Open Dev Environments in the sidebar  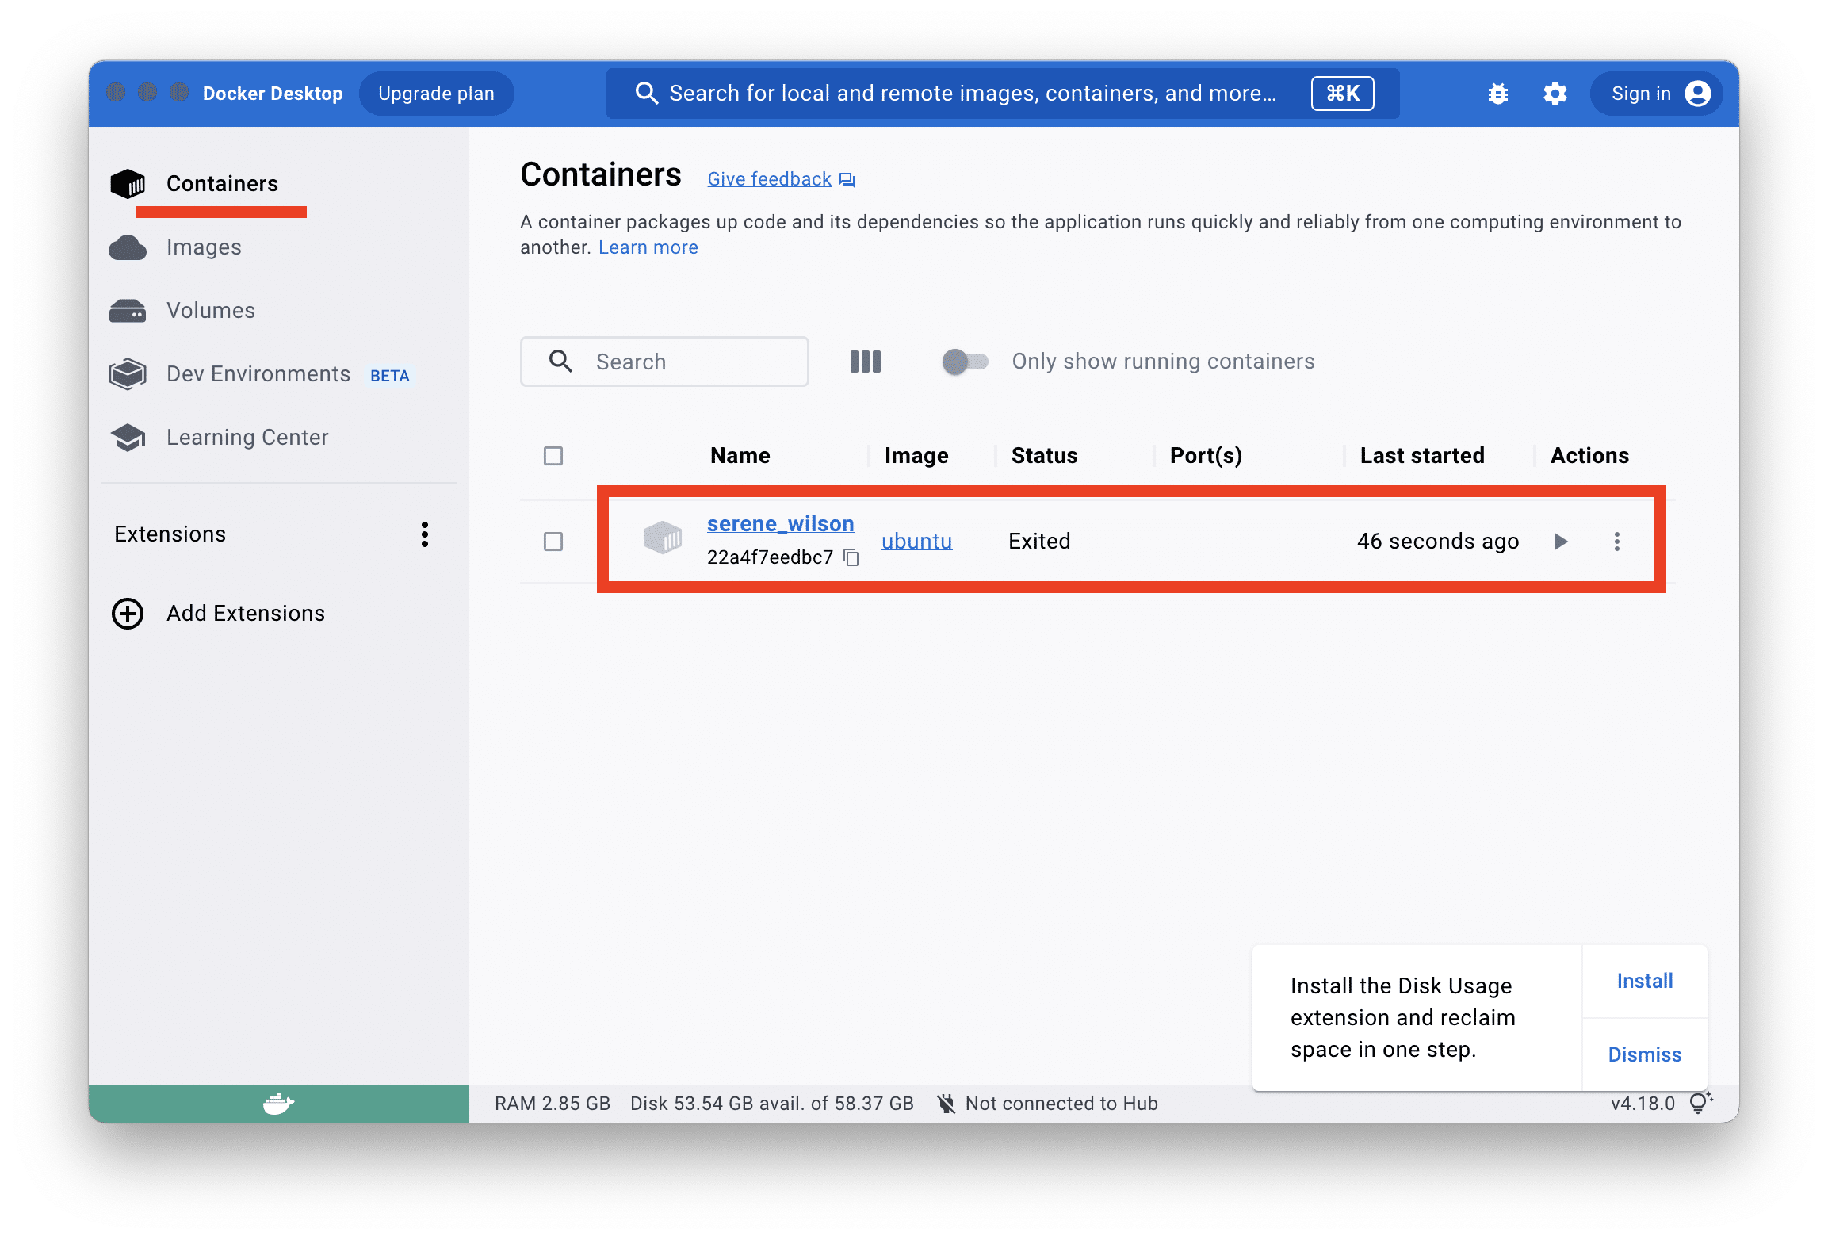[258, 374]
